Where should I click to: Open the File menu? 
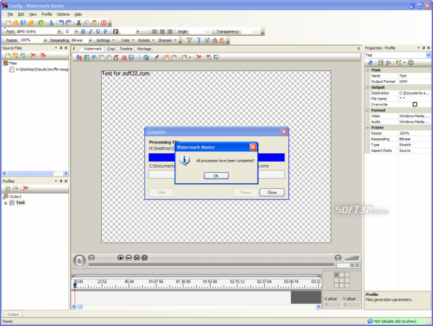point(10,14)
